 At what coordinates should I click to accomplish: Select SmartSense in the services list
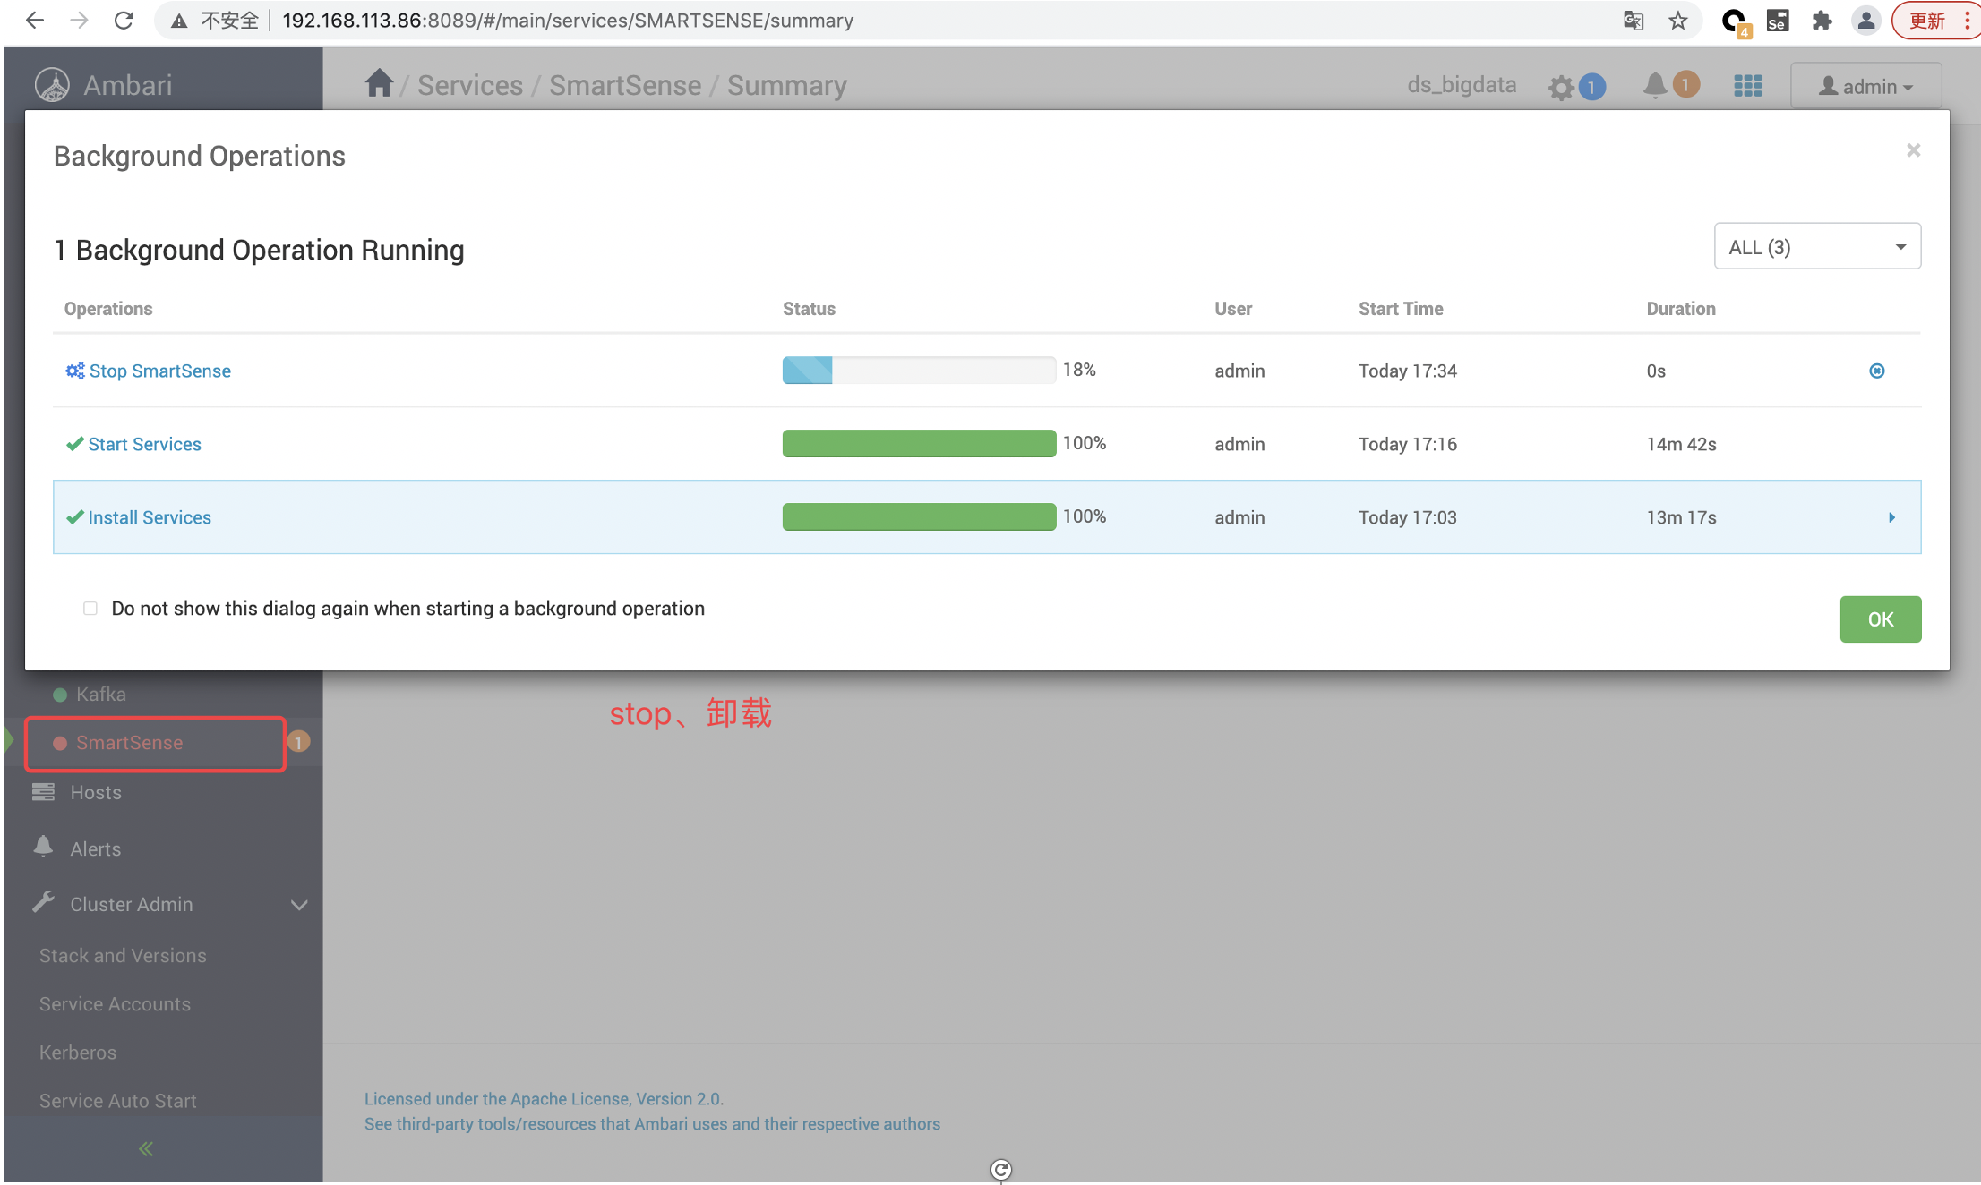(x=129, y=743)
